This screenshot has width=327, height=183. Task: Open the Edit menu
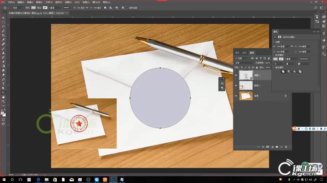coord(21,2)
